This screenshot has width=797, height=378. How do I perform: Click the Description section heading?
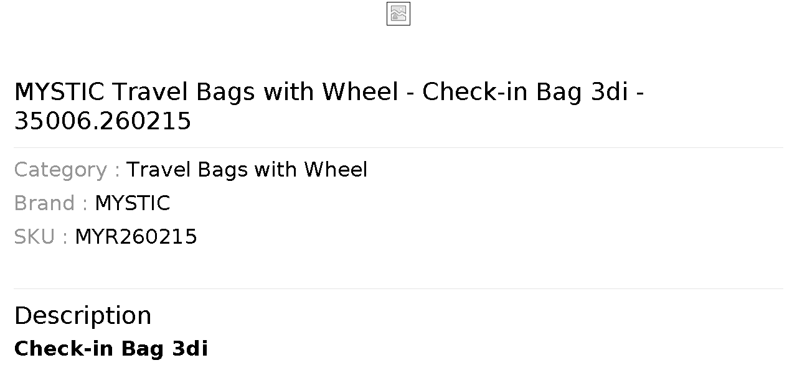pyautogui.click(x=83, y=316)
